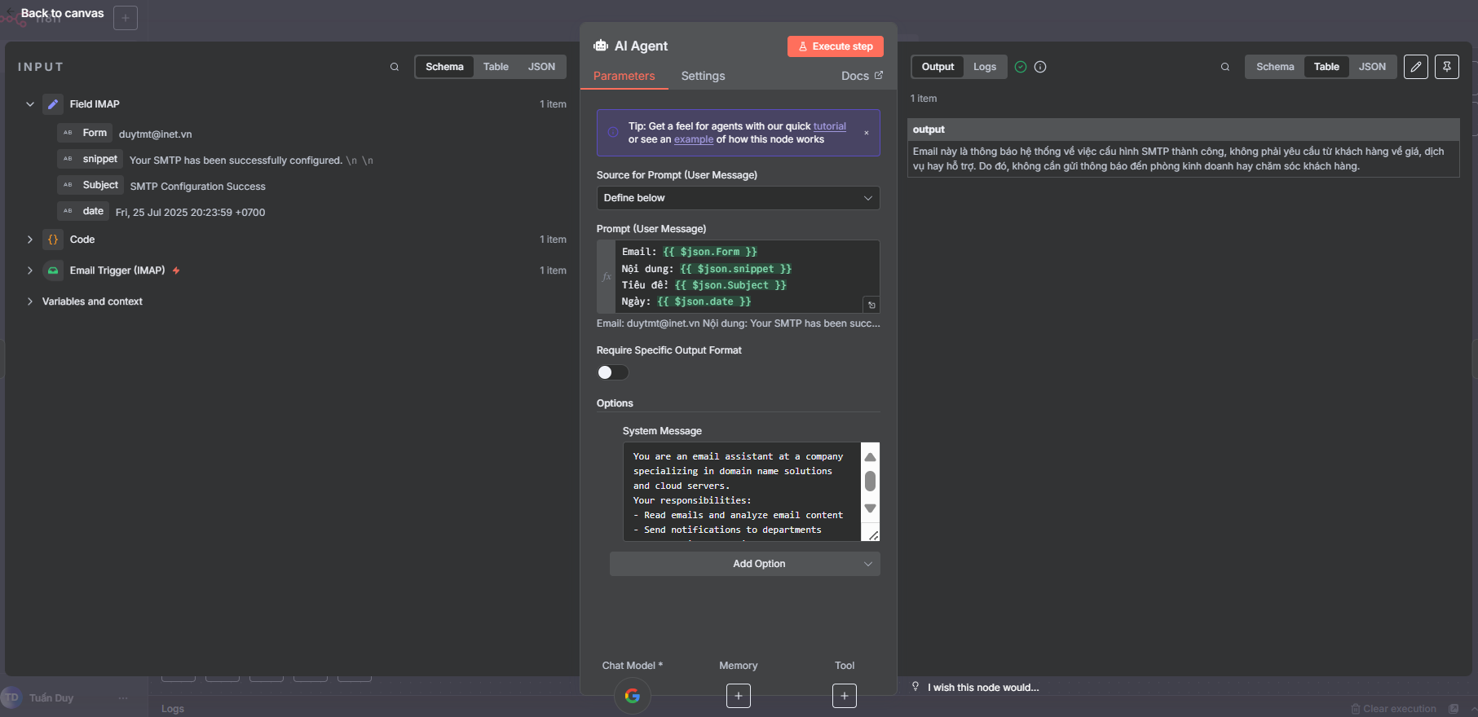The height and width of the screenshot is (717, 1478).
Task: Click the Field IMAP pencil node icon
Action: [53, 104]
